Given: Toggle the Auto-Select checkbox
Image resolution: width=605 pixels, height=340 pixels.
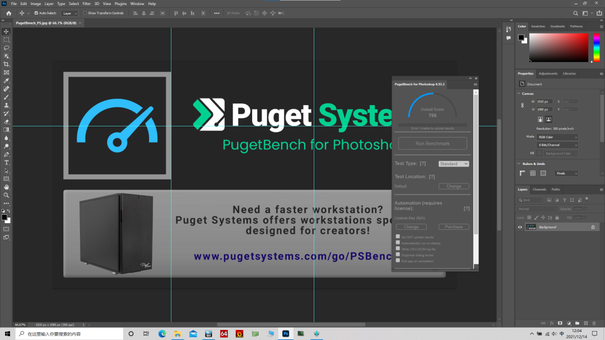Looking at the screenshot, I should (x=36, y=13).
